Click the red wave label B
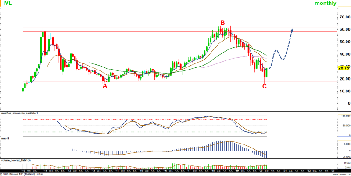The width and height of the screenshot is (351, 176). [222, 22]
